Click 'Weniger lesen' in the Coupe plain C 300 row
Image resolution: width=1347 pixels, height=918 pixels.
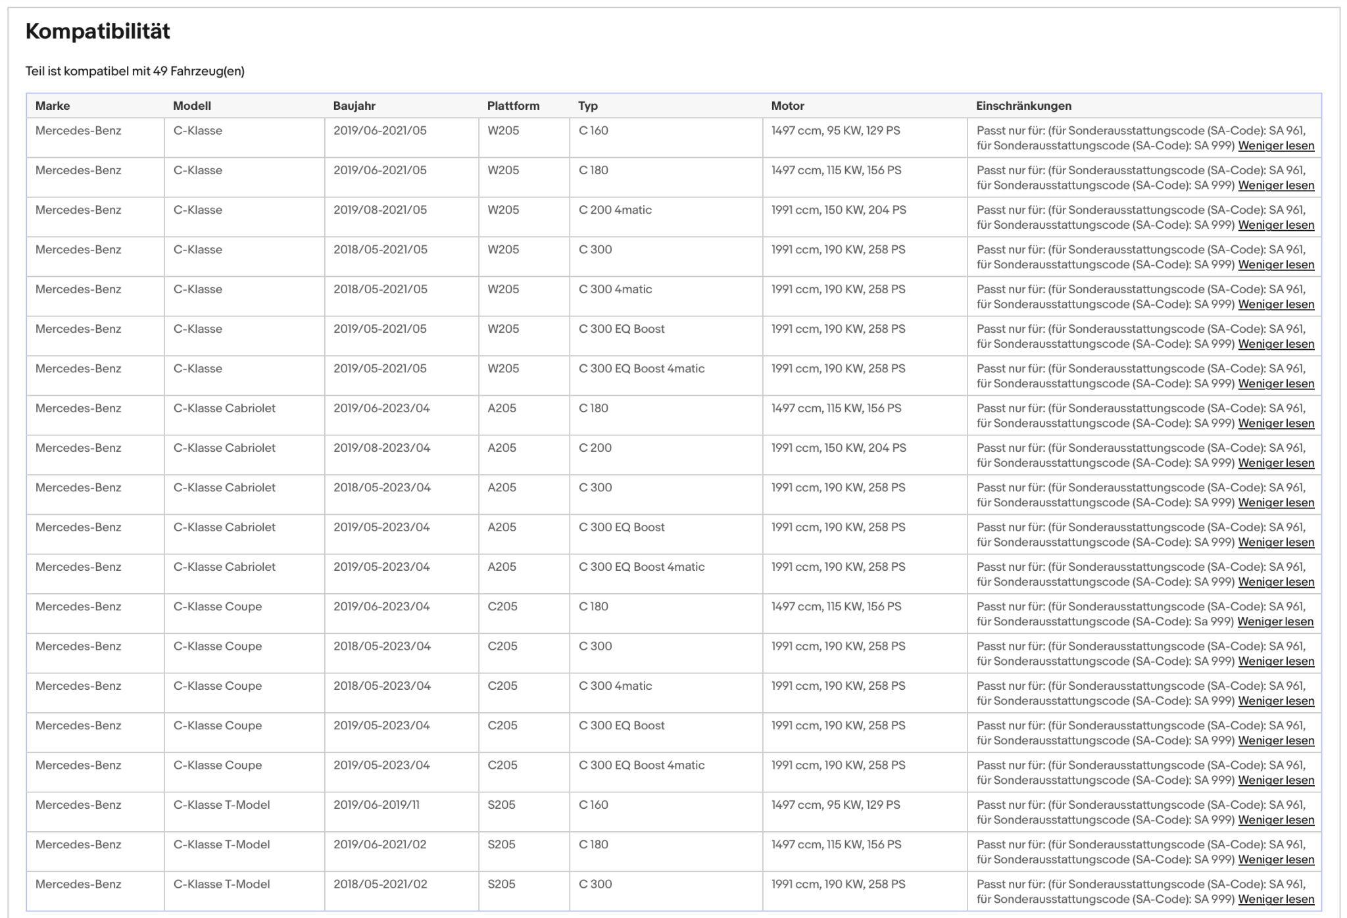tap(1276, 662)
